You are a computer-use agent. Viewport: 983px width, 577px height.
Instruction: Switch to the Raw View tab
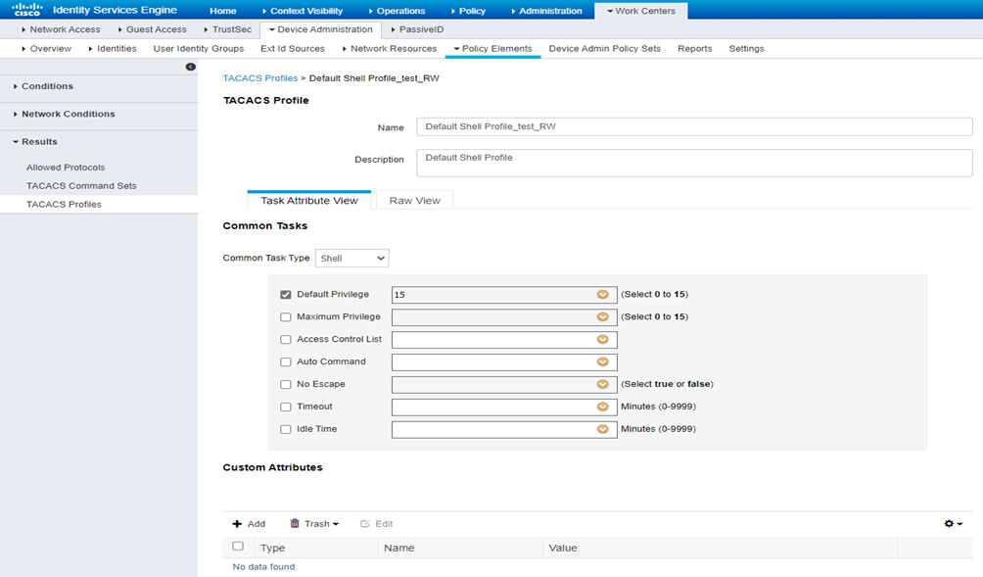[x=414, y=201]
